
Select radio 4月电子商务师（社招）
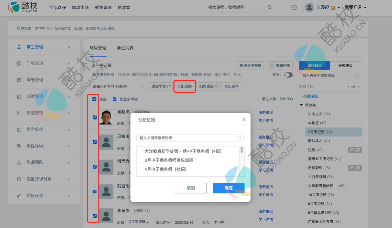pyautogui.click(x=142, y=169)
